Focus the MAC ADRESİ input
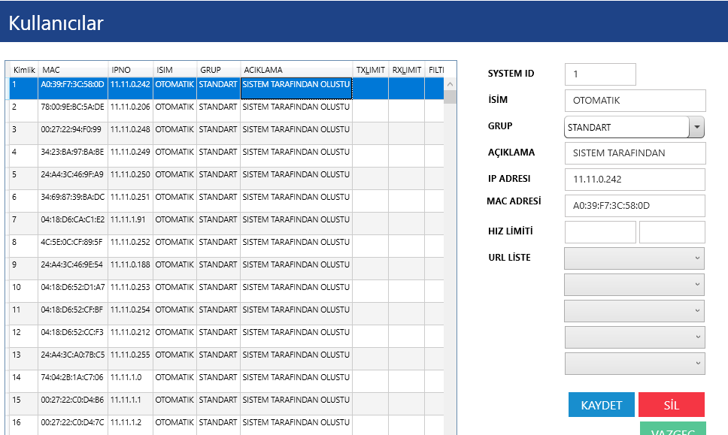This screenshot has width=728, height=435. 635,206
